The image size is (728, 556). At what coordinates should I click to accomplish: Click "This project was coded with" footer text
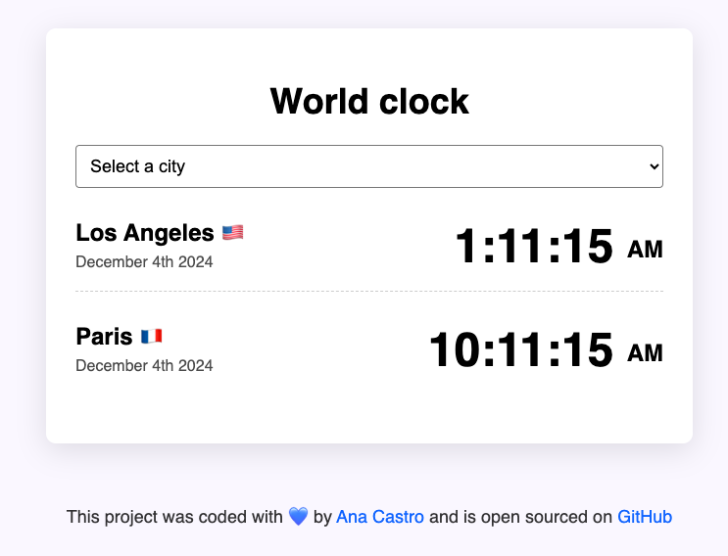click(174, 517)
